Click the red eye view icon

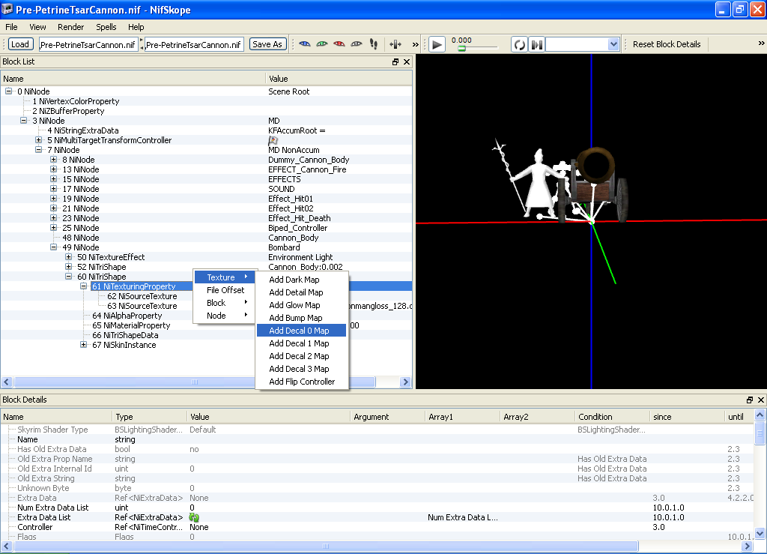339,44
